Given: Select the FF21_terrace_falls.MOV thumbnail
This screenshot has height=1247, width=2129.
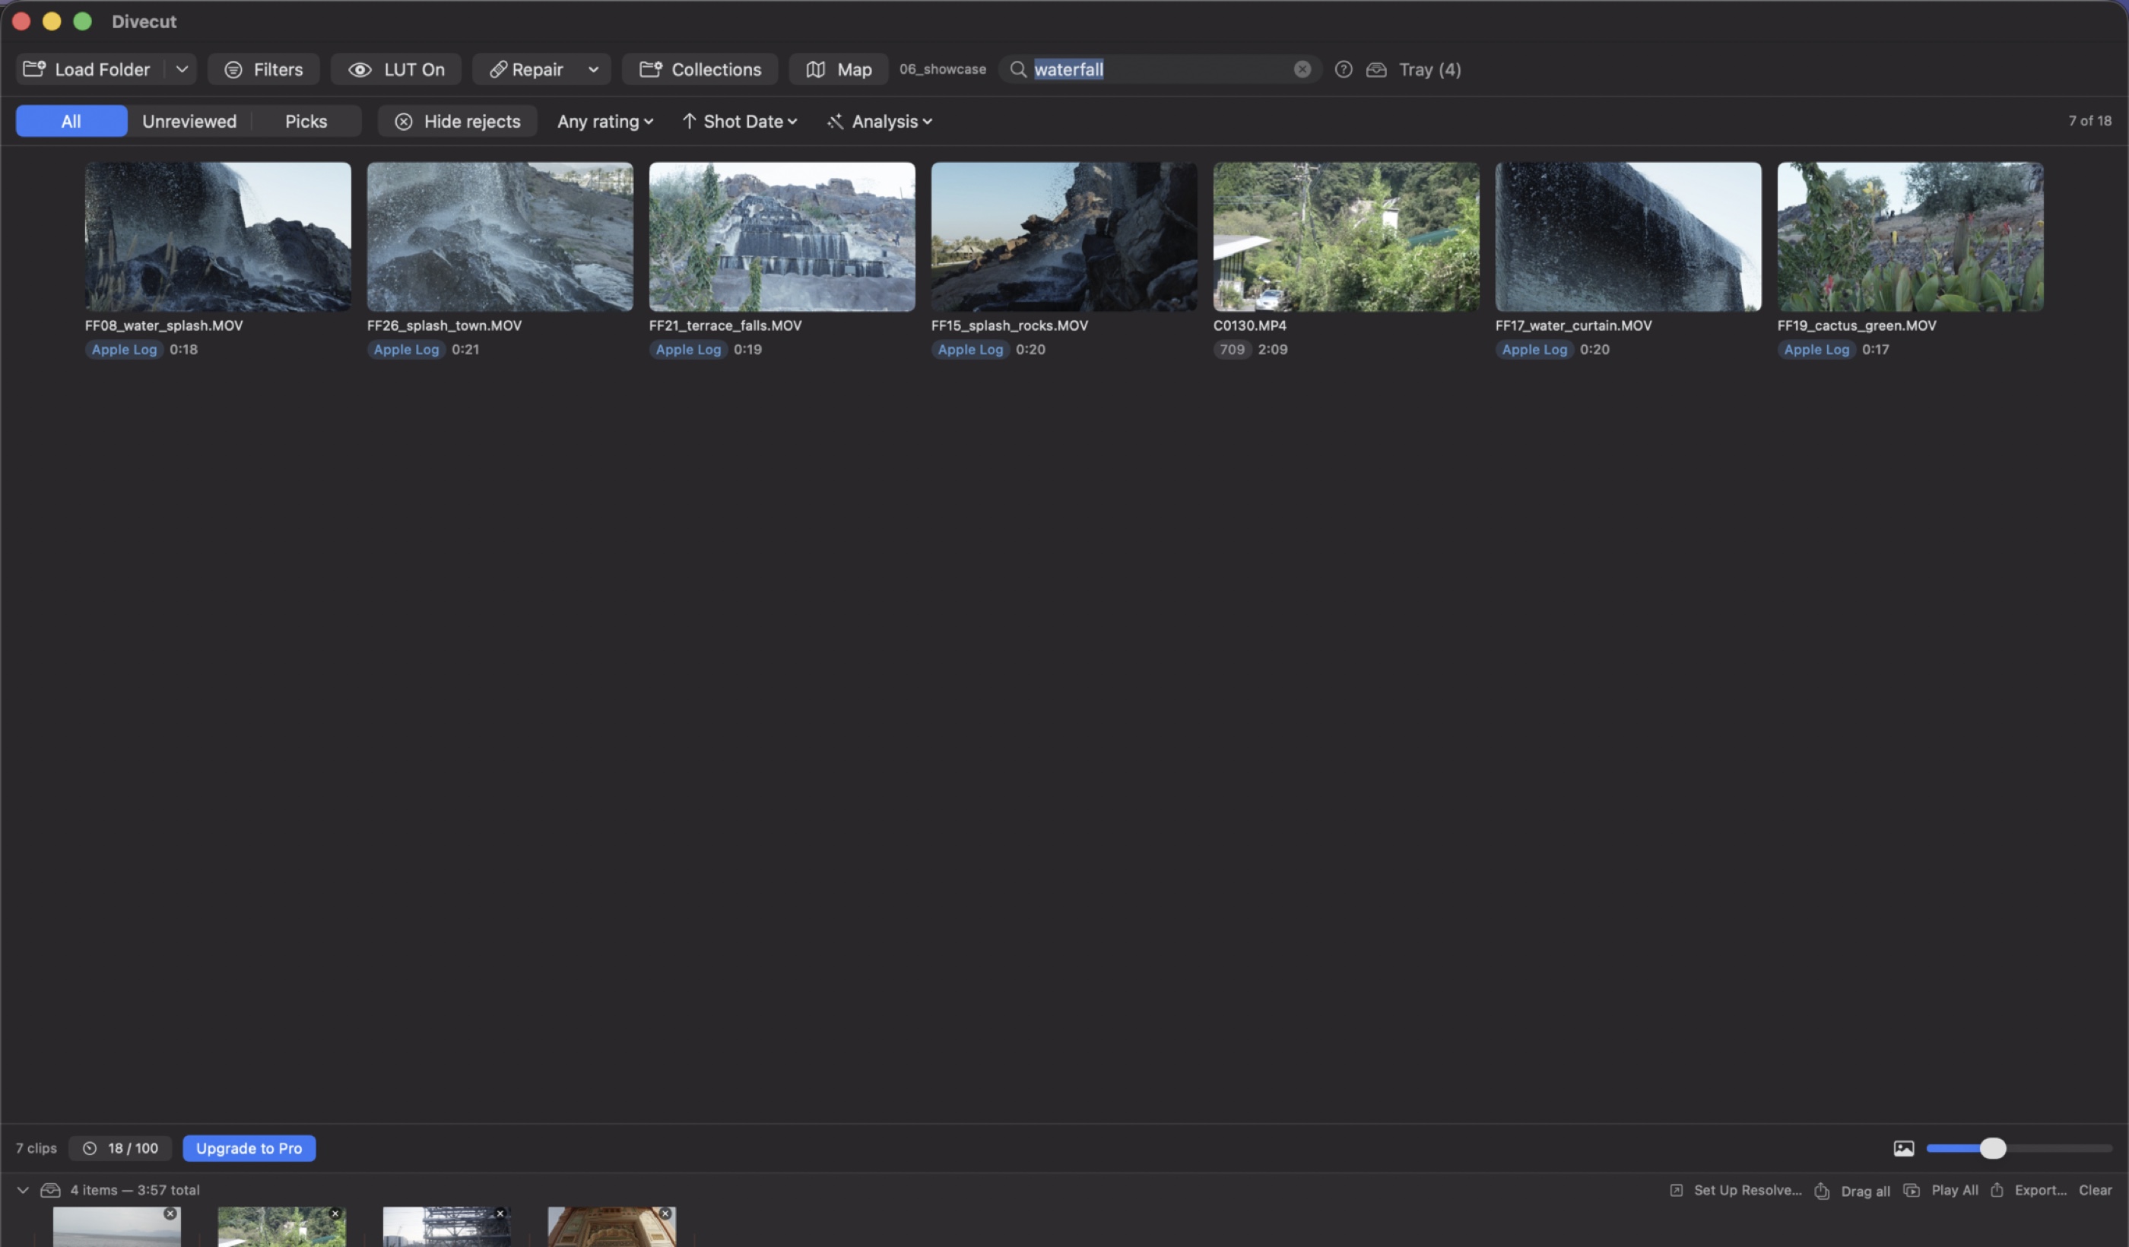Looking at the screenshot, I should [782, 236].
